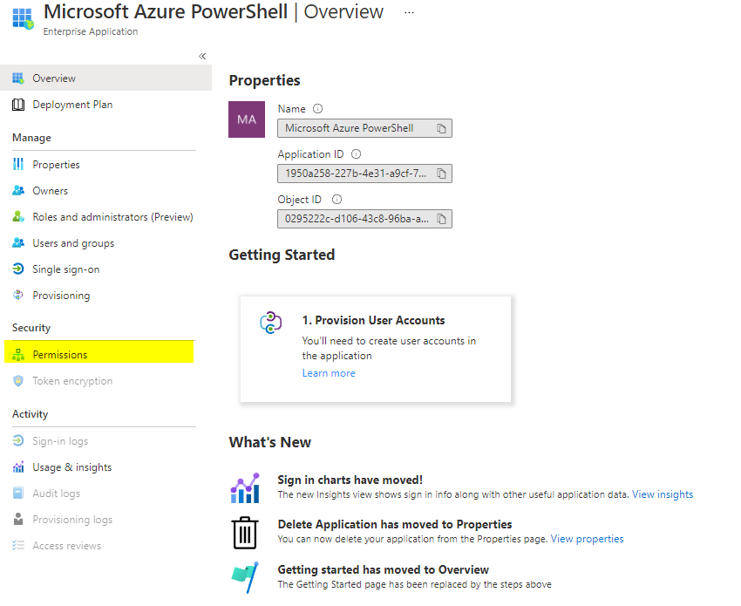Image resolution: width=741 pixels, height=606 pixels.
Task: Select Token encryption under Security
Action: pyautogui.click(x=72, y=381)
